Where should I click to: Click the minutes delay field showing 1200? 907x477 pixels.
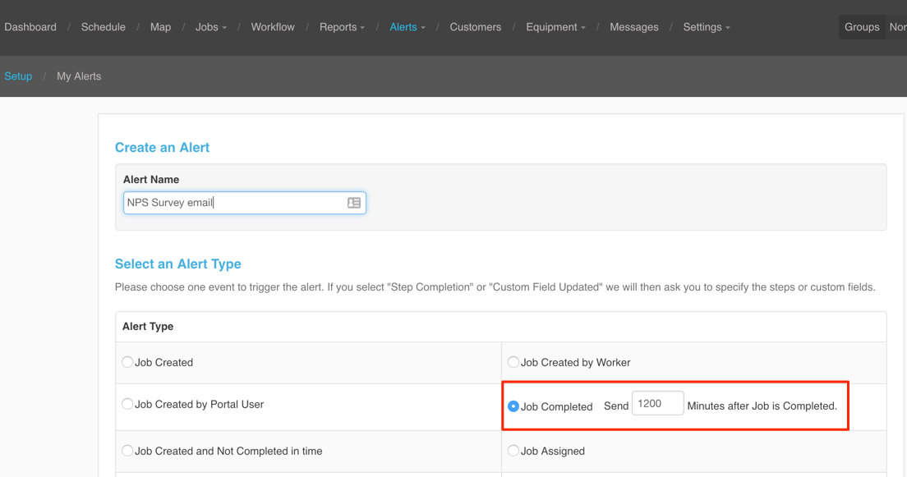pos(658,404)
